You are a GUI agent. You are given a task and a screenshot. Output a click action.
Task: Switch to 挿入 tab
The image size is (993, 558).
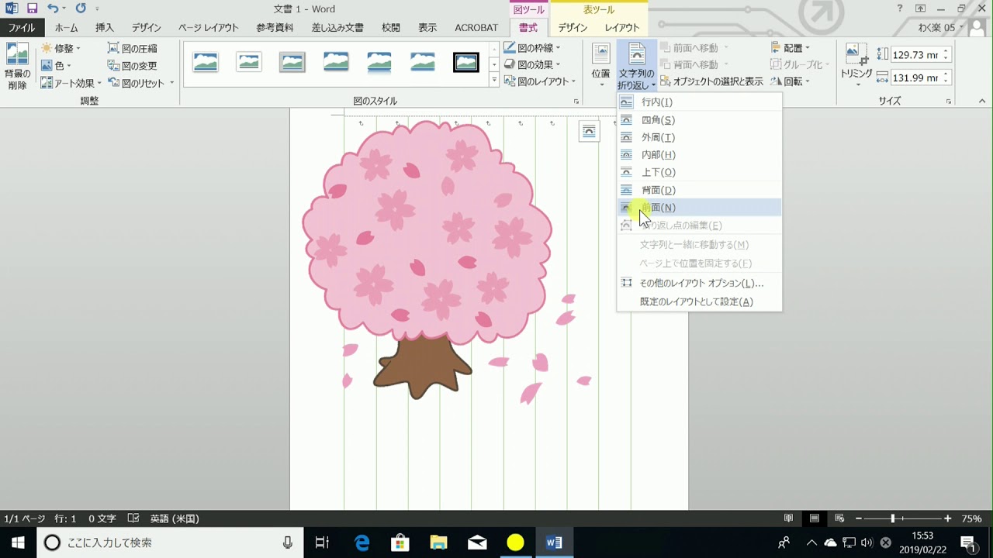pyautogui.click(x=105, y=28)
